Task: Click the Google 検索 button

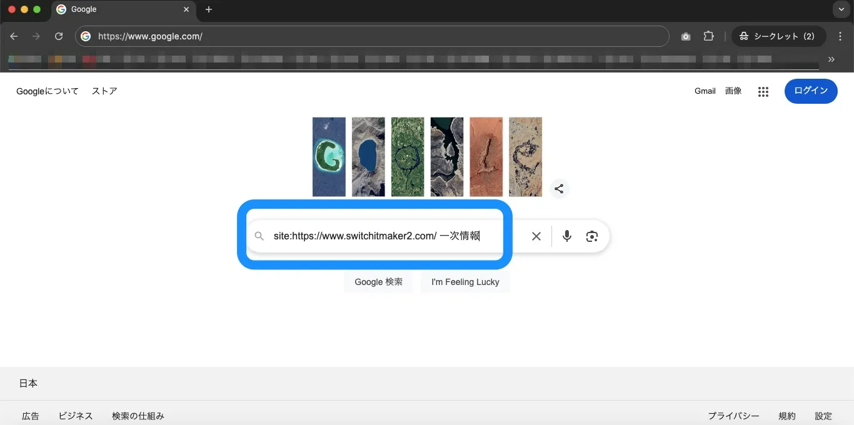Action: point(378,282)
